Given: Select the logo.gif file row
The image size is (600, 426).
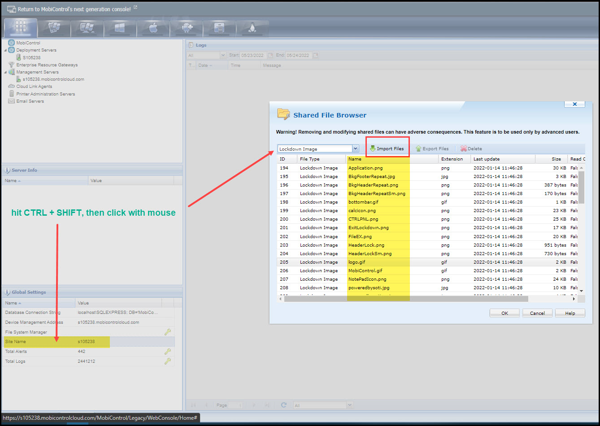Looking at the screenshot, I should pos(357,262).
